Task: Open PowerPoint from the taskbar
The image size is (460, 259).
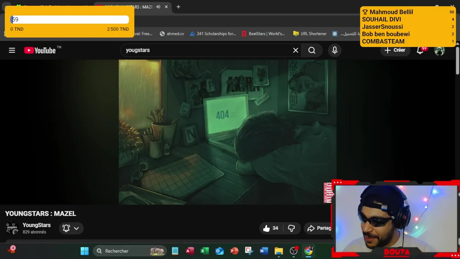Action: 234,251
